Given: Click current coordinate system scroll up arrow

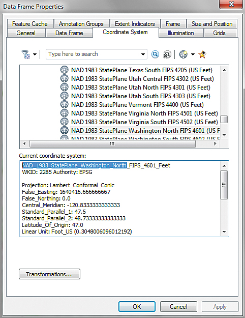Looking at the screenshot, I should click(224, 166).
